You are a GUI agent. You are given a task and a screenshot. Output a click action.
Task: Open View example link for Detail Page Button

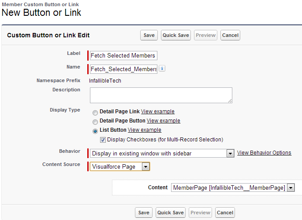point(164,121)
